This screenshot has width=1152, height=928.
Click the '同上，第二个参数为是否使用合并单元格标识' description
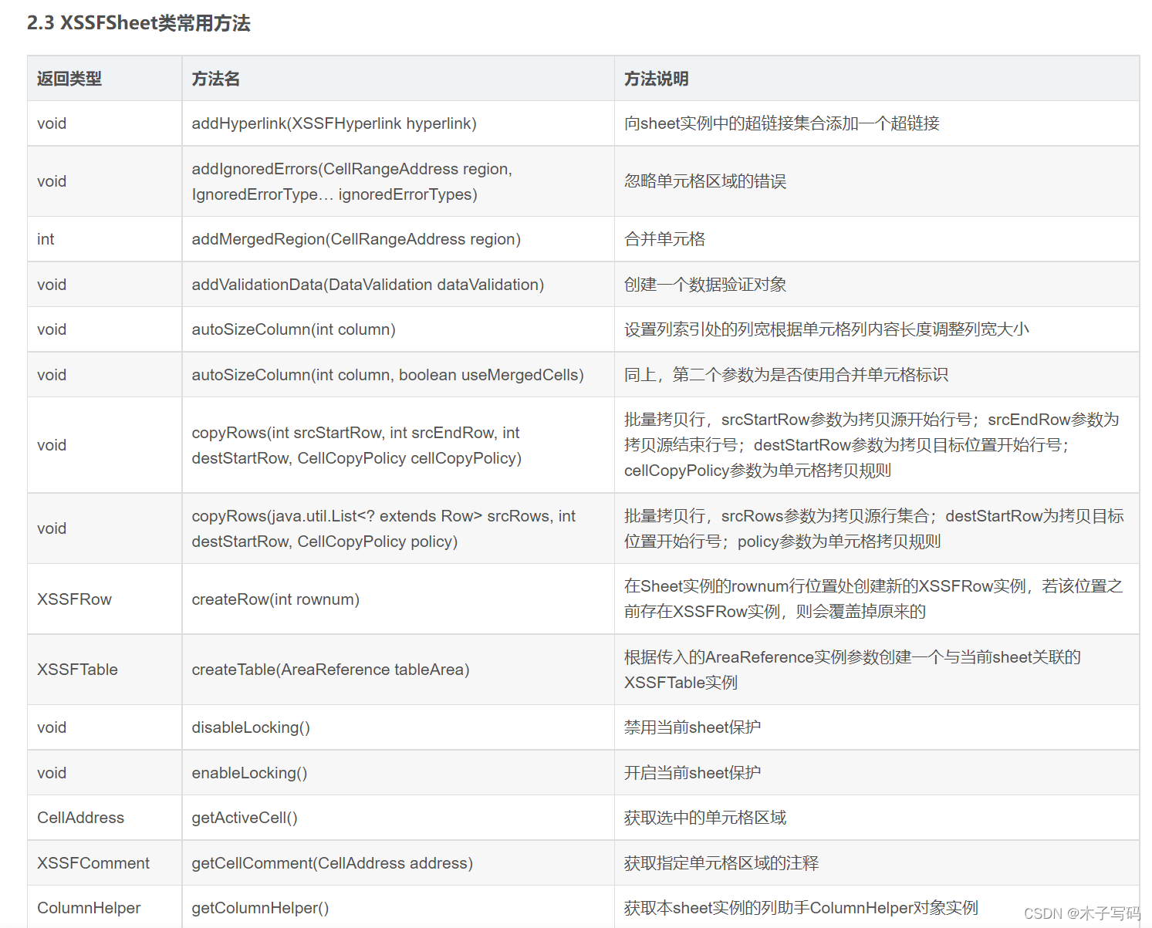[x=786, y=375]
